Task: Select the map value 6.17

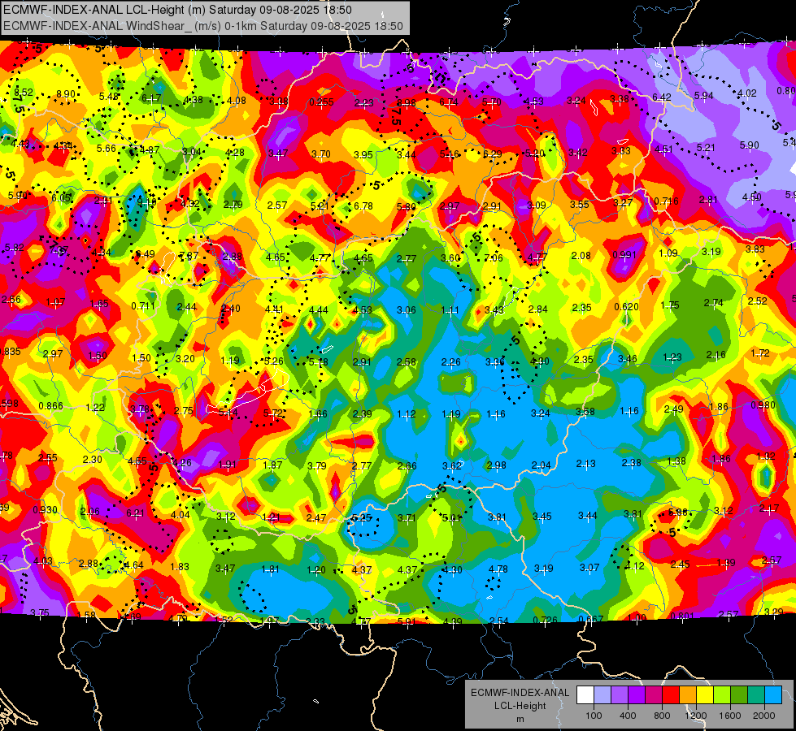Action: [151, 98]
